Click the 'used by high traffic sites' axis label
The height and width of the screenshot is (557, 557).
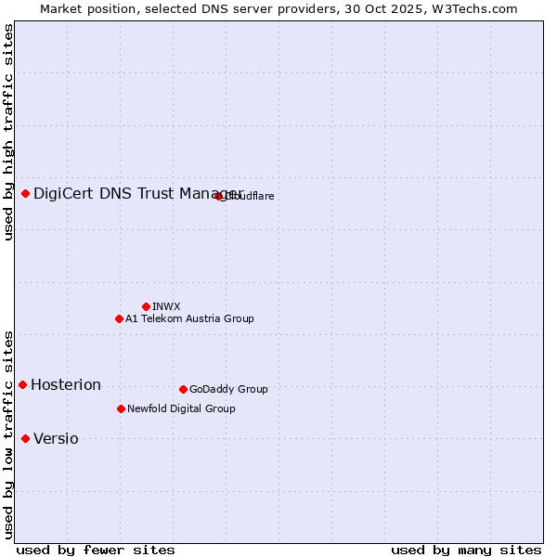pos(8,132)
